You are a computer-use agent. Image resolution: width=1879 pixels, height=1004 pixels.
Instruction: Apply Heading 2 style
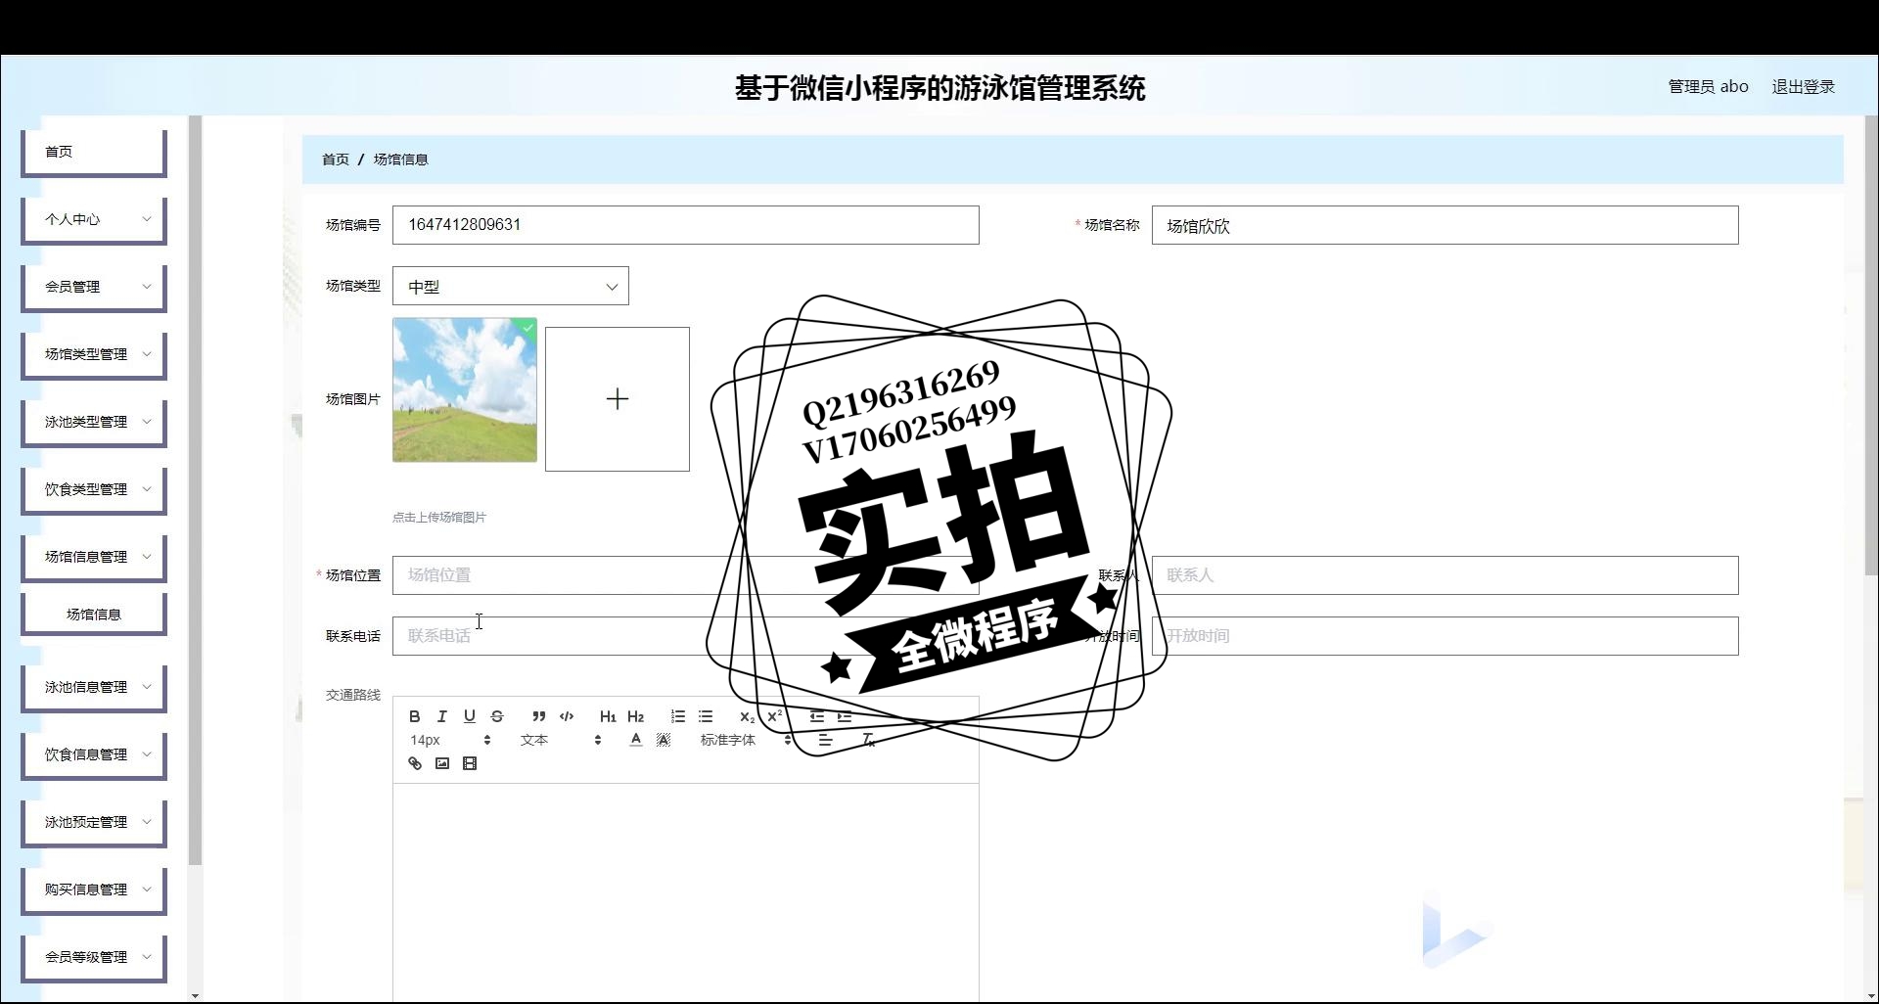pos(636,716)
